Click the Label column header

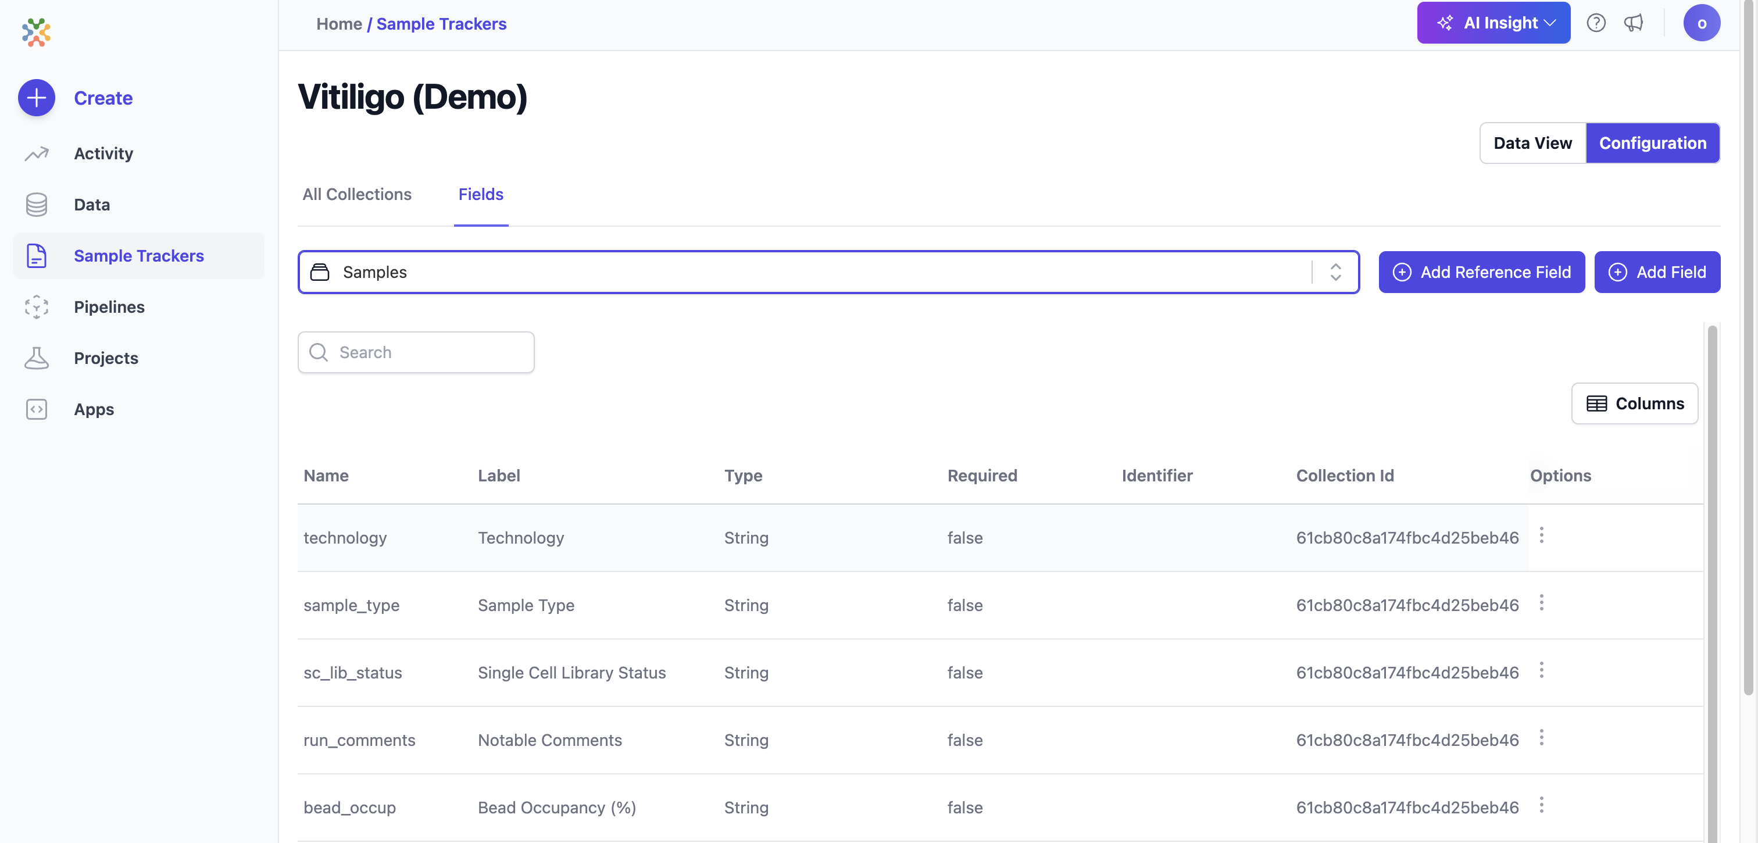tap(499, 476)
